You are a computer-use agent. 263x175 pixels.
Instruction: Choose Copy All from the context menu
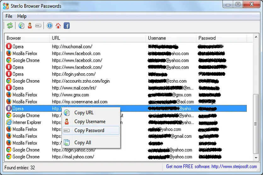click(x=91, y=143)
